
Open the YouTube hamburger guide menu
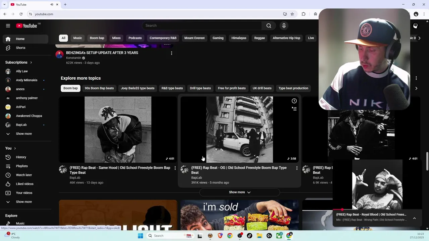click(8, 26)
